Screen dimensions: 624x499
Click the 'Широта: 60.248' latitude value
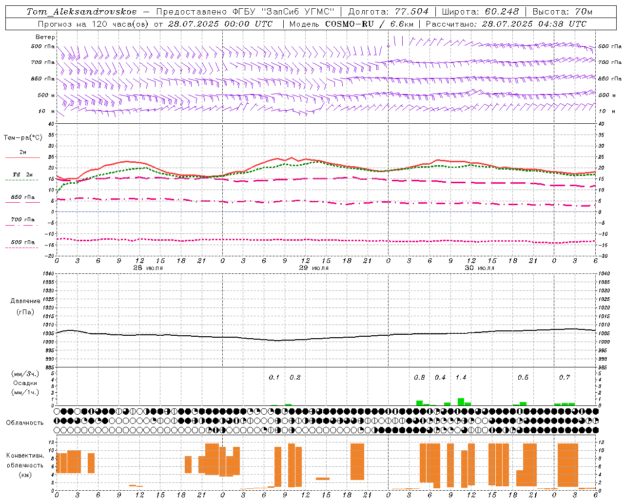481,12
